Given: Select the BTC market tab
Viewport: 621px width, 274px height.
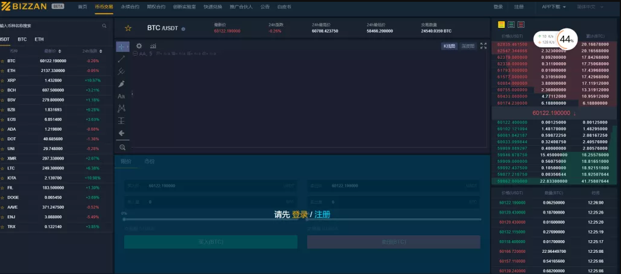Looking at the screenshot, I should click(22, 39).
